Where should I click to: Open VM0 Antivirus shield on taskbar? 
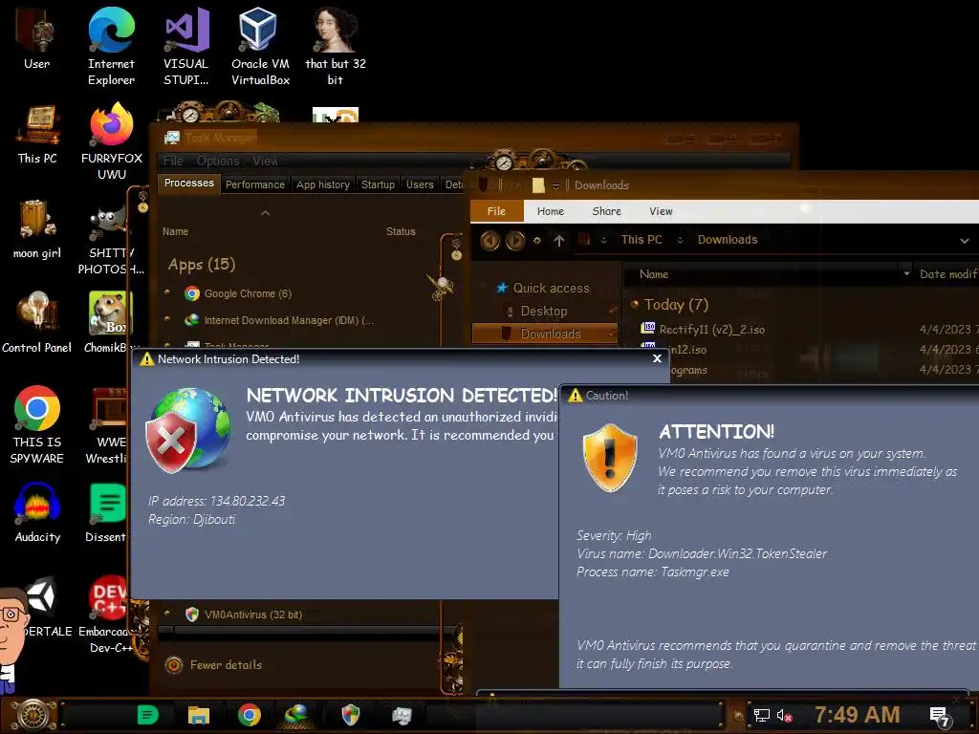(351, 715)
